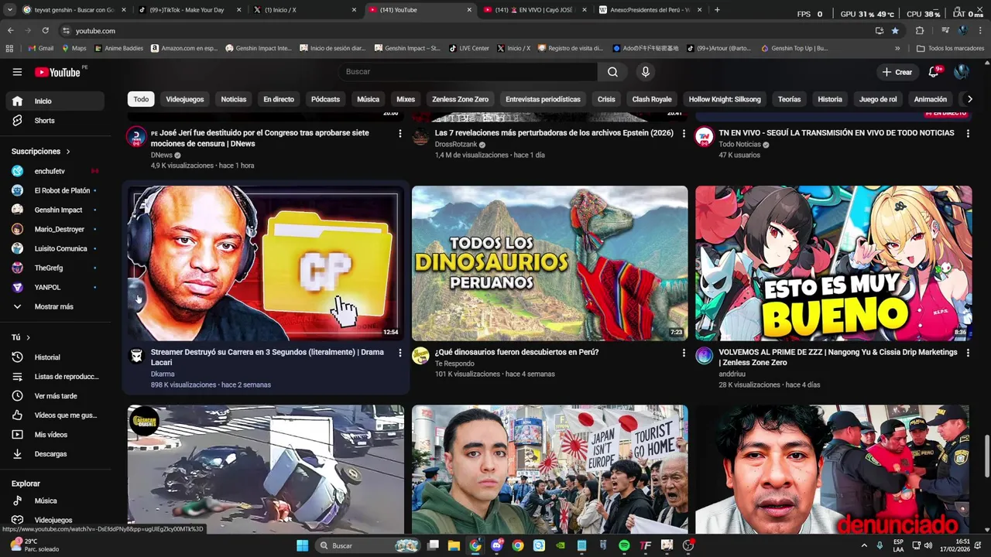The image size is (991, 557).
Task: Expand the Tú section chevron
Action: 28,338
